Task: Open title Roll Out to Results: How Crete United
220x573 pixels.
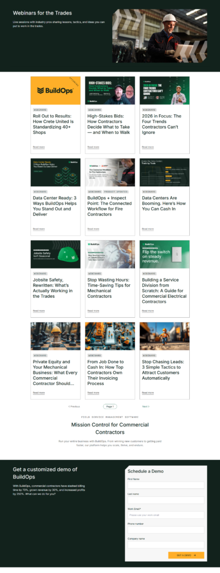Action: pos(54,124)
